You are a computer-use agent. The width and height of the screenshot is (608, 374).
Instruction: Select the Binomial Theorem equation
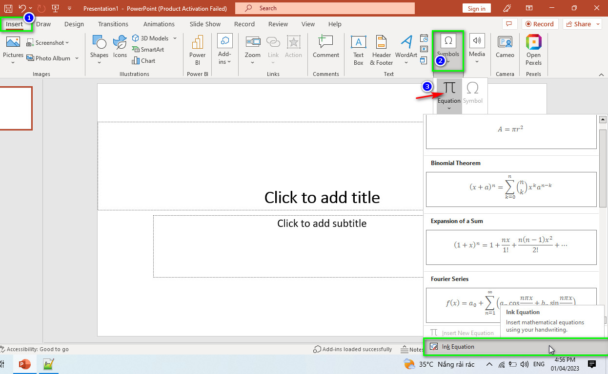[x=511, y=189]
